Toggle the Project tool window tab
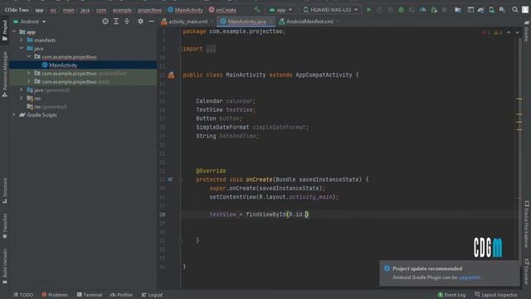Screen dimensions: 531x299 click(x=5, y=31)
